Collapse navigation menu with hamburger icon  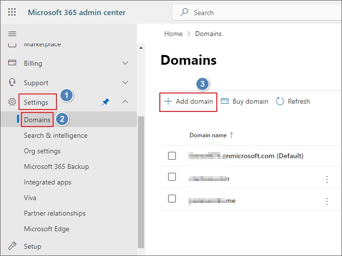coord(12,34)
